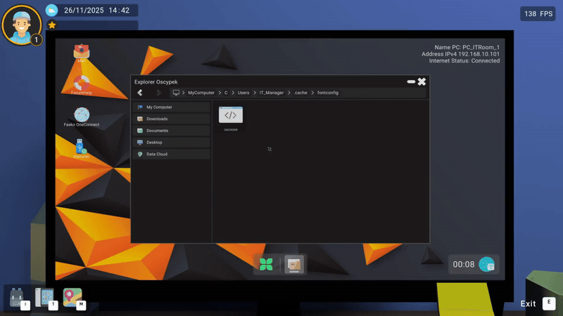The image size is (563, 316).
Task: Jump to .cache in the breadcrumb path
Action: (x=301, y=93)
